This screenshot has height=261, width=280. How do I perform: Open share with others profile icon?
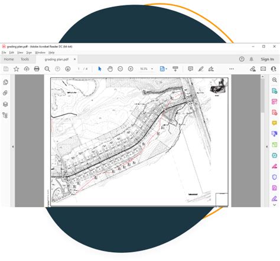click(274, 69)
